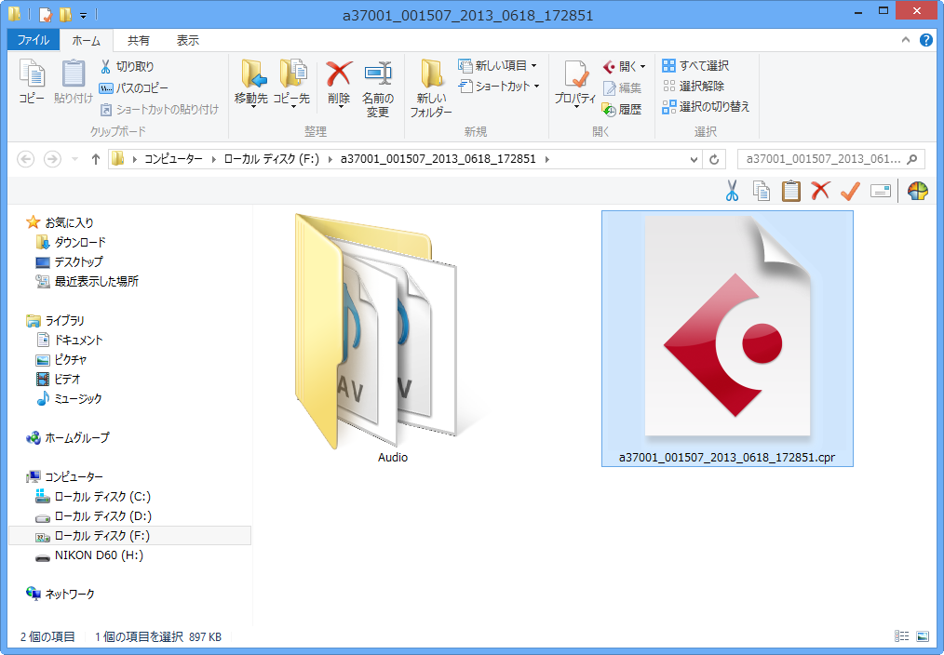Click the orange checkmark icon in the secondary toolbar
Image resolution: width=944 pixels, height=655 pixels.
(x=850, y=192)
